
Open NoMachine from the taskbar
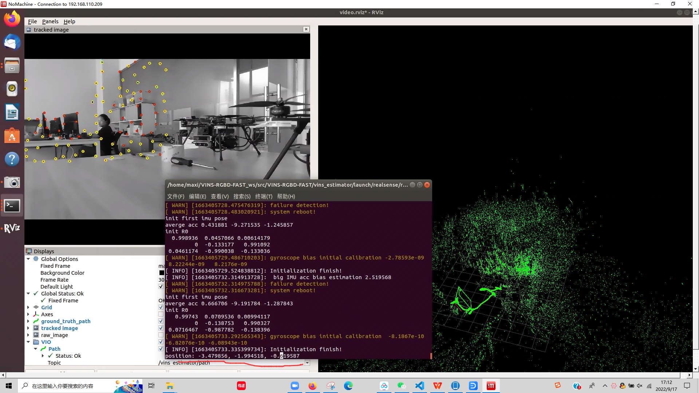[491, 386]
